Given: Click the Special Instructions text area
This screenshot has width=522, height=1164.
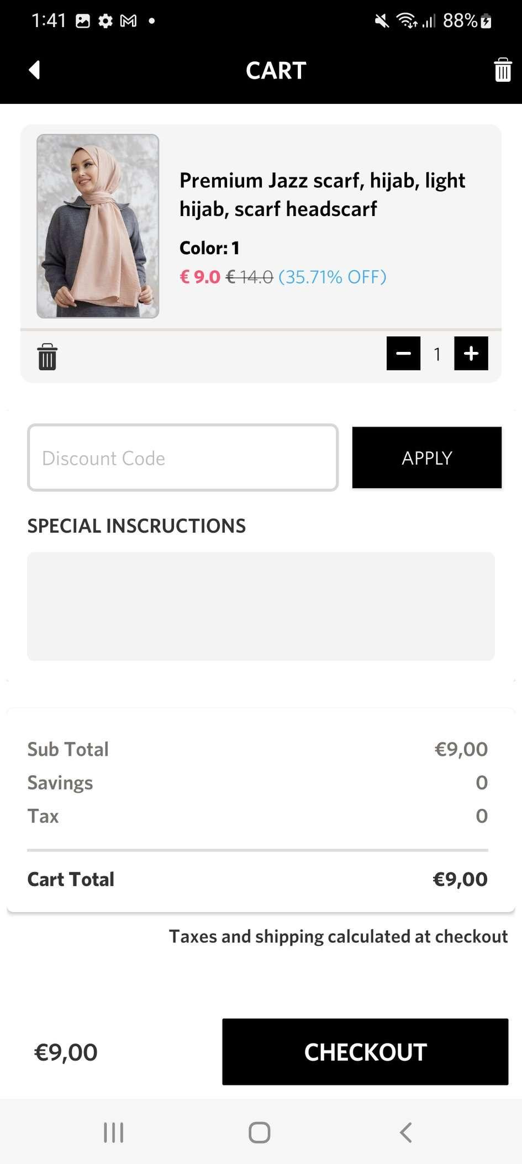Looking at the screenshot, I should coord(261,606).
